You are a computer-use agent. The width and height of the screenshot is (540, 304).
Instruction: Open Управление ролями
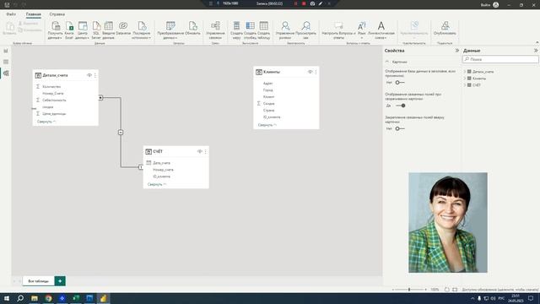coord(285,30)
